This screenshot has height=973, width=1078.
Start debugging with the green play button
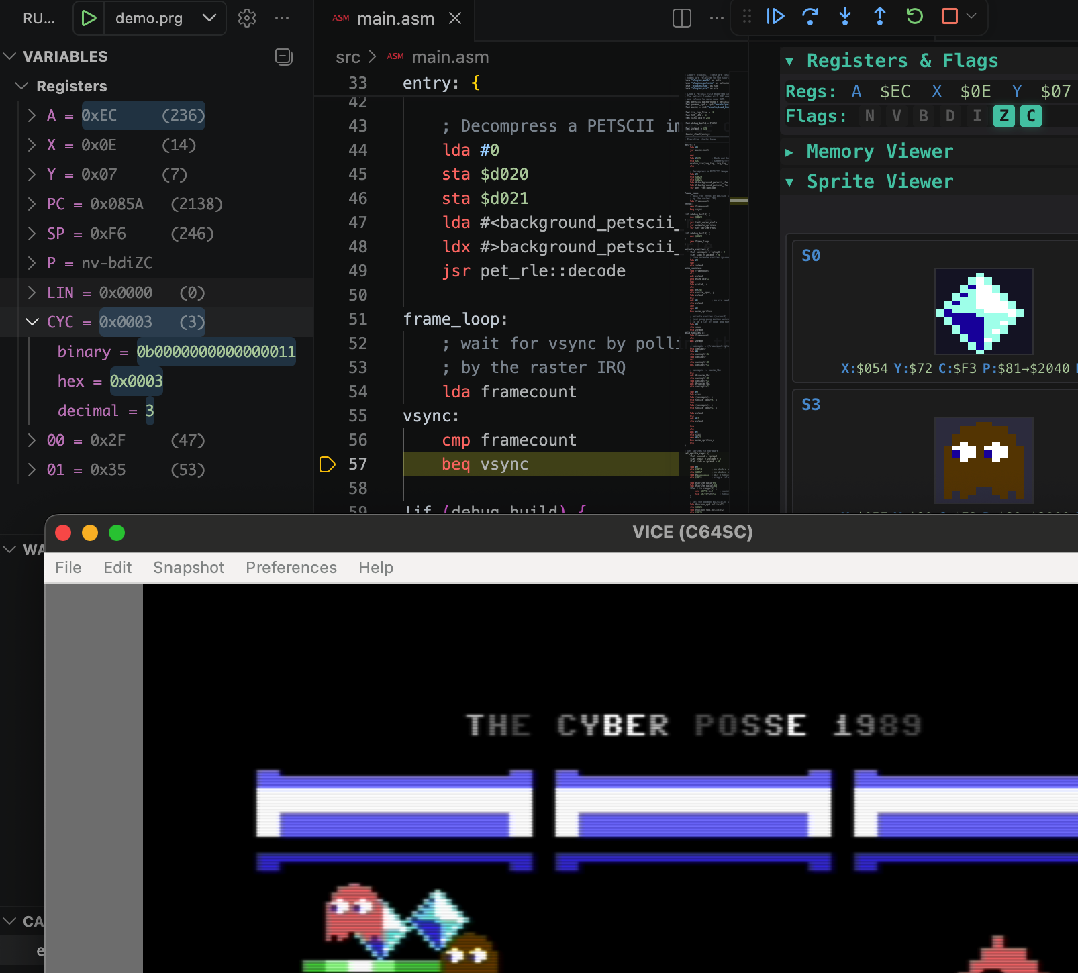click(89, 18)
